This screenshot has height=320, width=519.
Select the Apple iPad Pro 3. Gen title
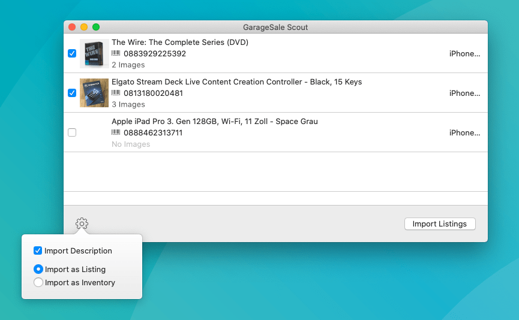(214, 122)
